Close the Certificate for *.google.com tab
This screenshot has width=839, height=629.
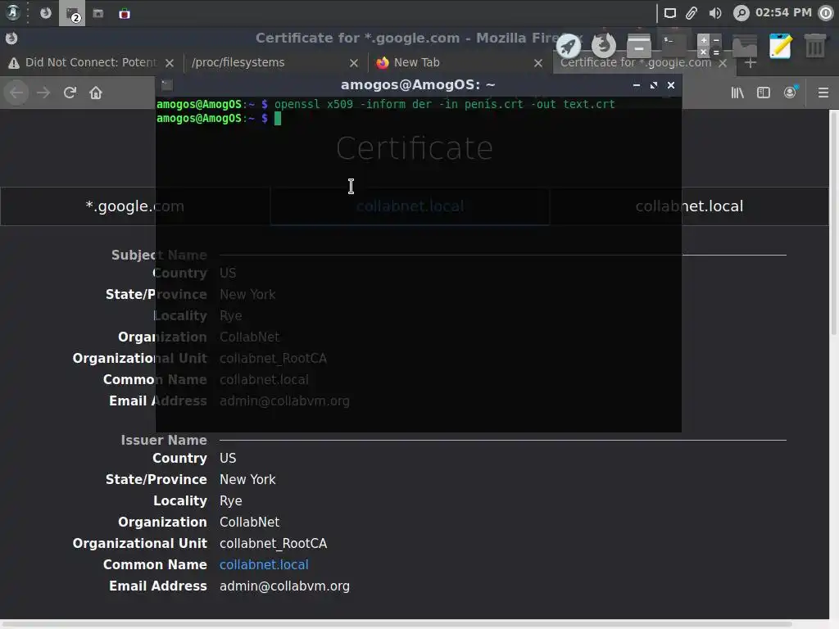(723, 63)
